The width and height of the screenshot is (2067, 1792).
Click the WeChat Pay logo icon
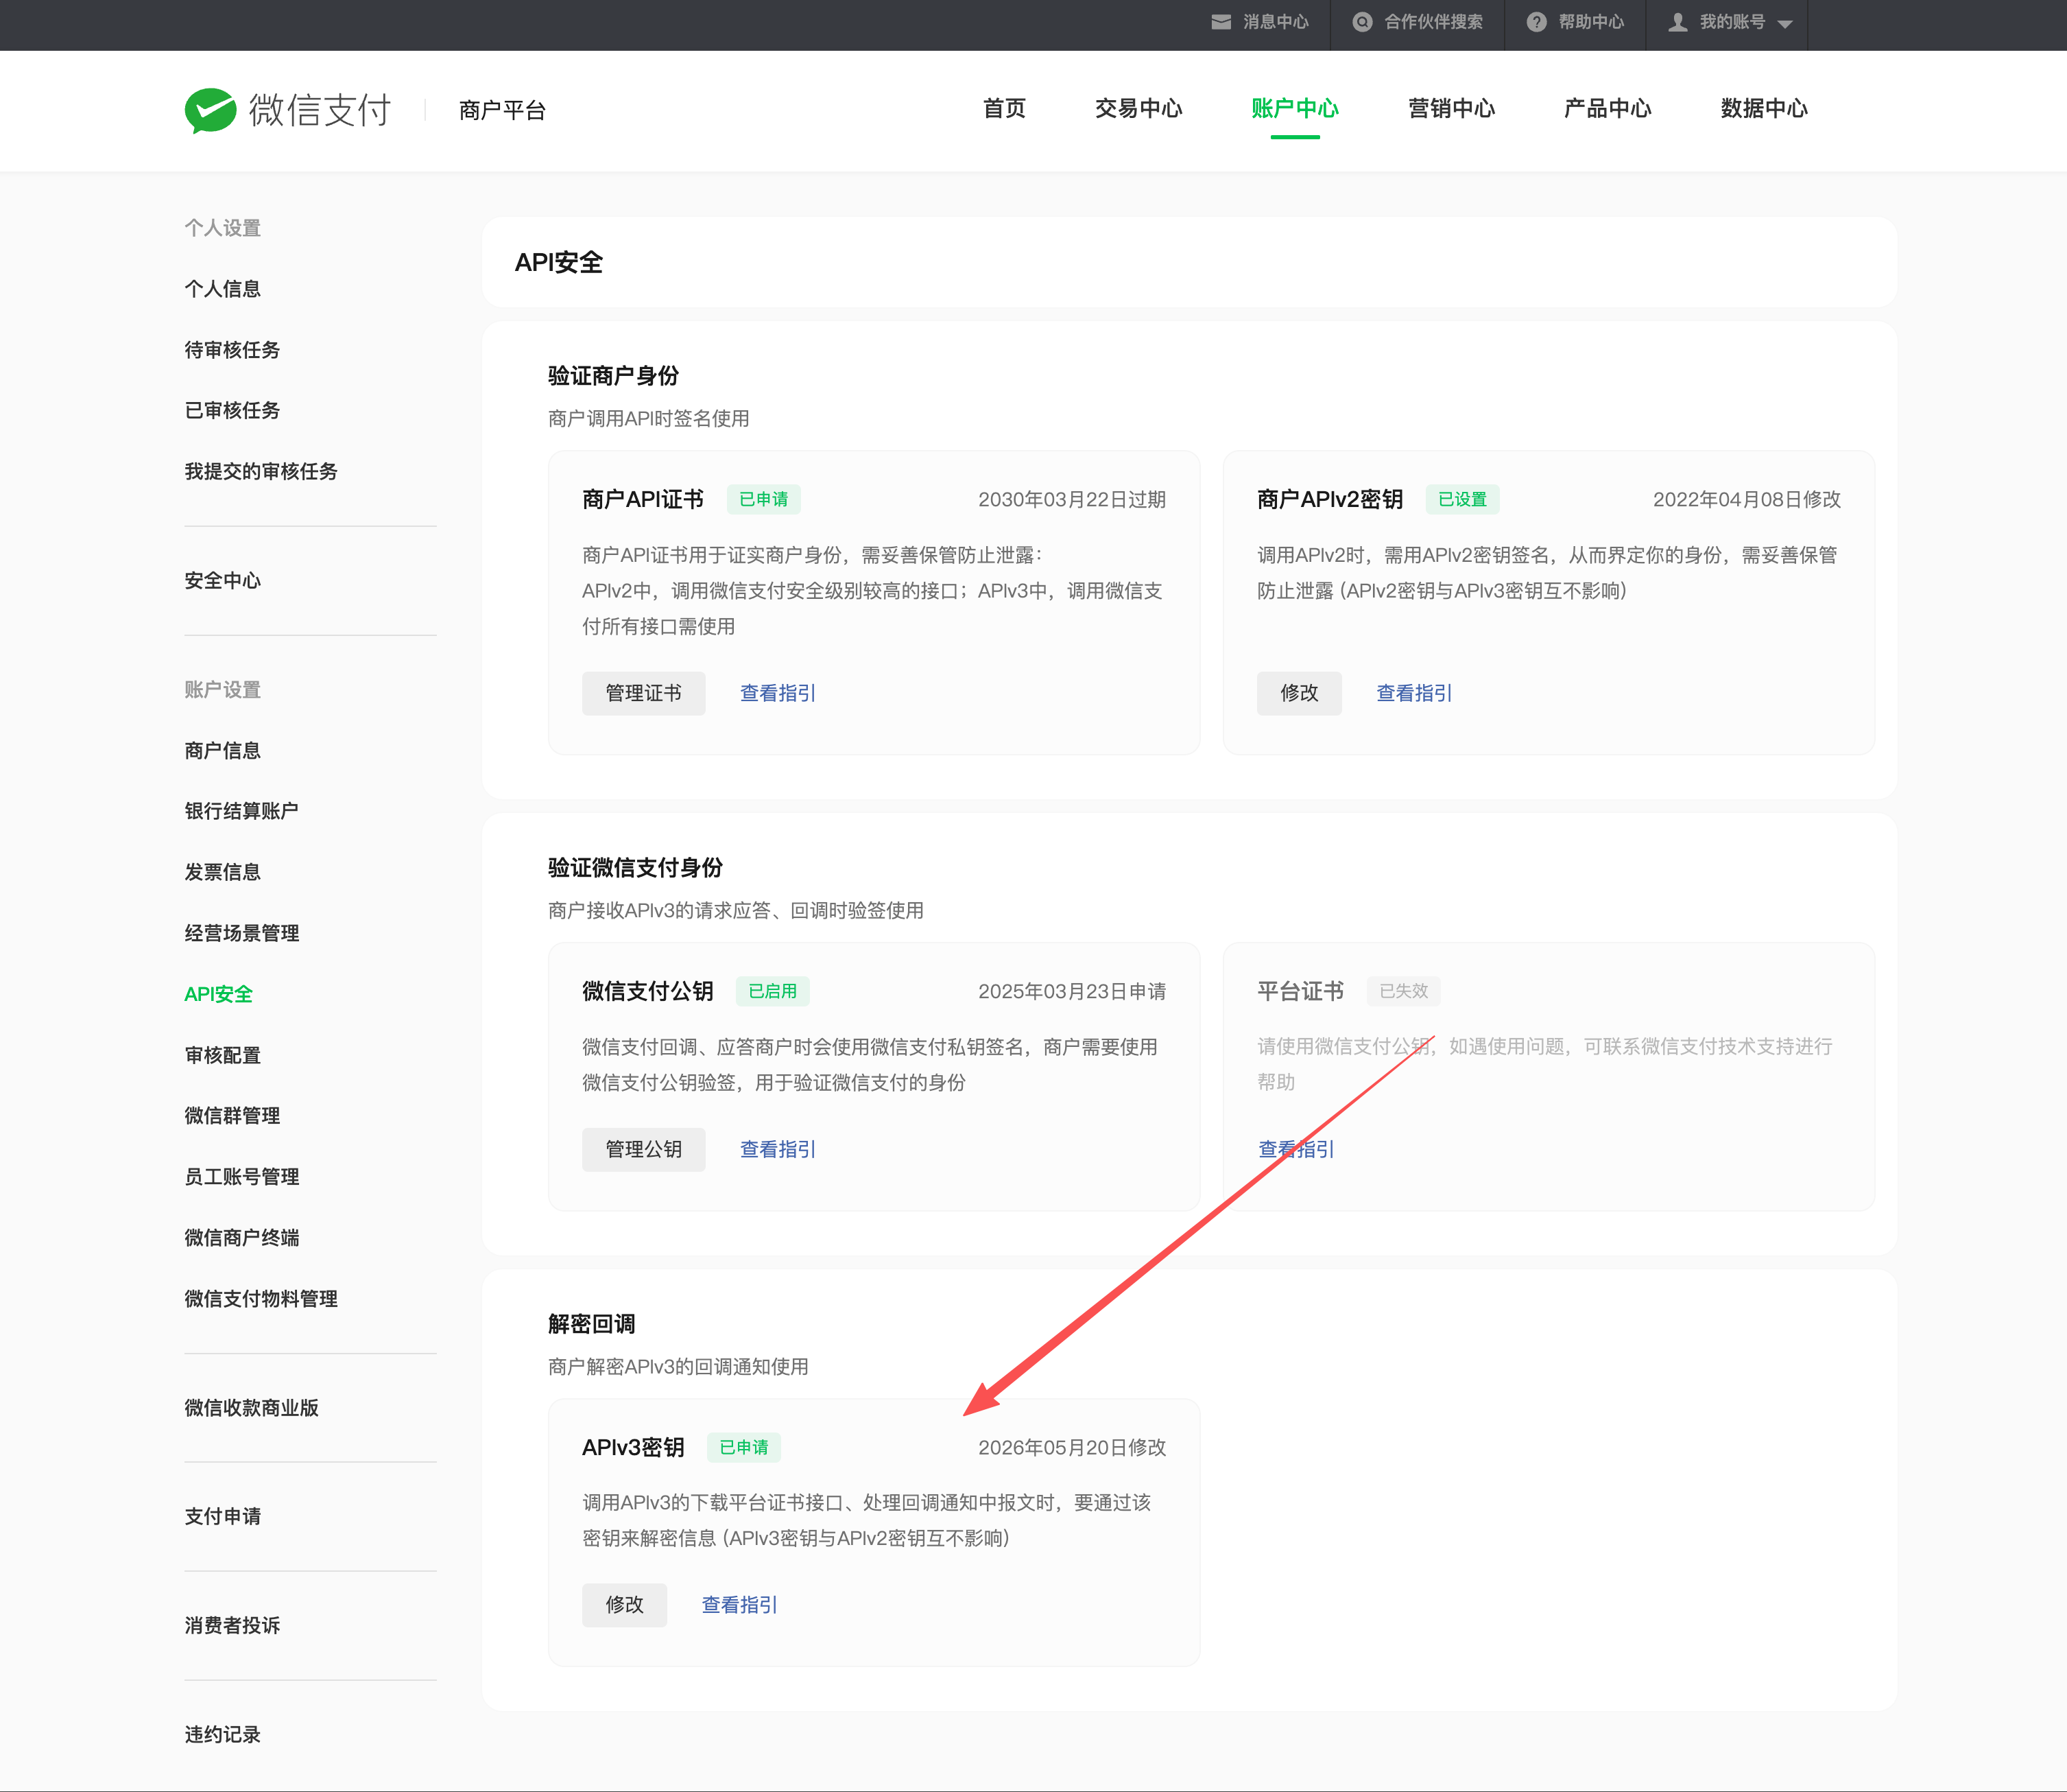click(211, 110)
